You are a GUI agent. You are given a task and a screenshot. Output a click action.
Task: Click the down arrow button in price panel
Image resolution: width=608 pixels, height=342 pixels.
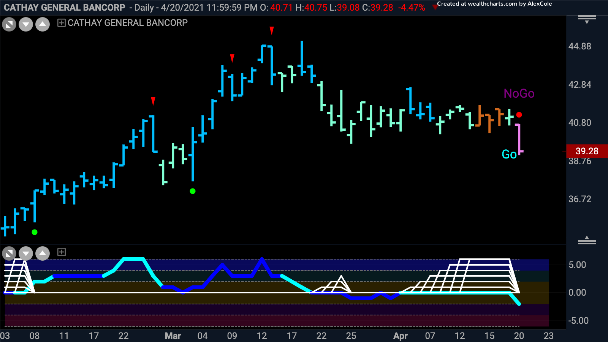point(26,25)
